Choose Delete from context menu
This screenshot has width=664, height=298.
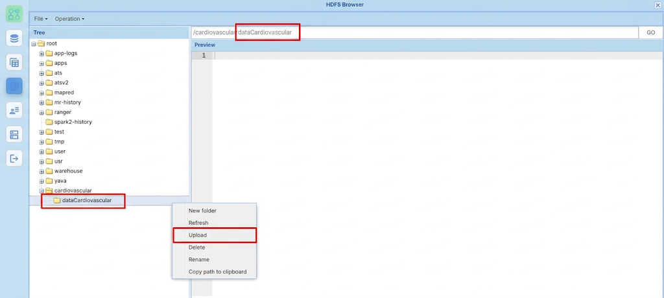pos(214,247)
